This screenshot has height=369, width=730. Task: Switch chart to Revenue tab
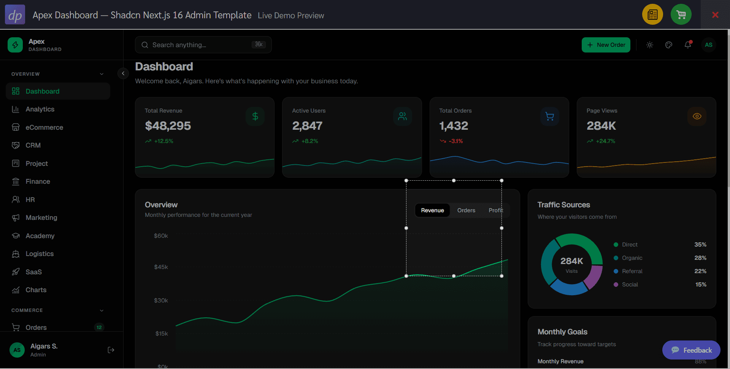432,210
